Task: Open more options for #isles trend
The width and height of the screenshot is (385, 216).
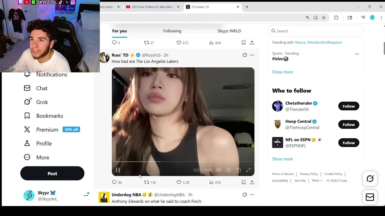Action: point(357,54)
